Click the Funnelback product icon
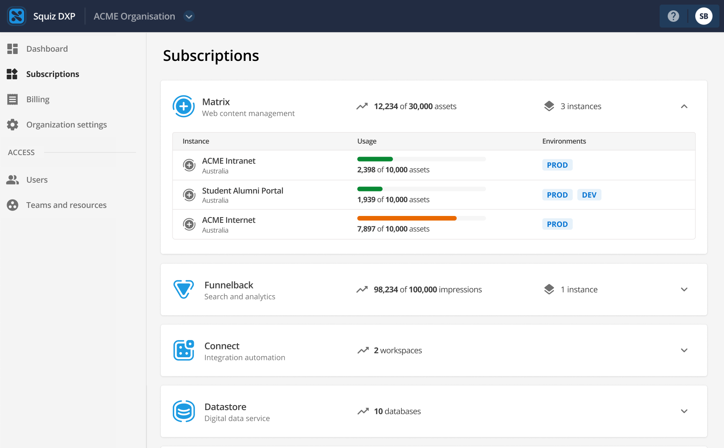724x448 pixels. point(184,289)
